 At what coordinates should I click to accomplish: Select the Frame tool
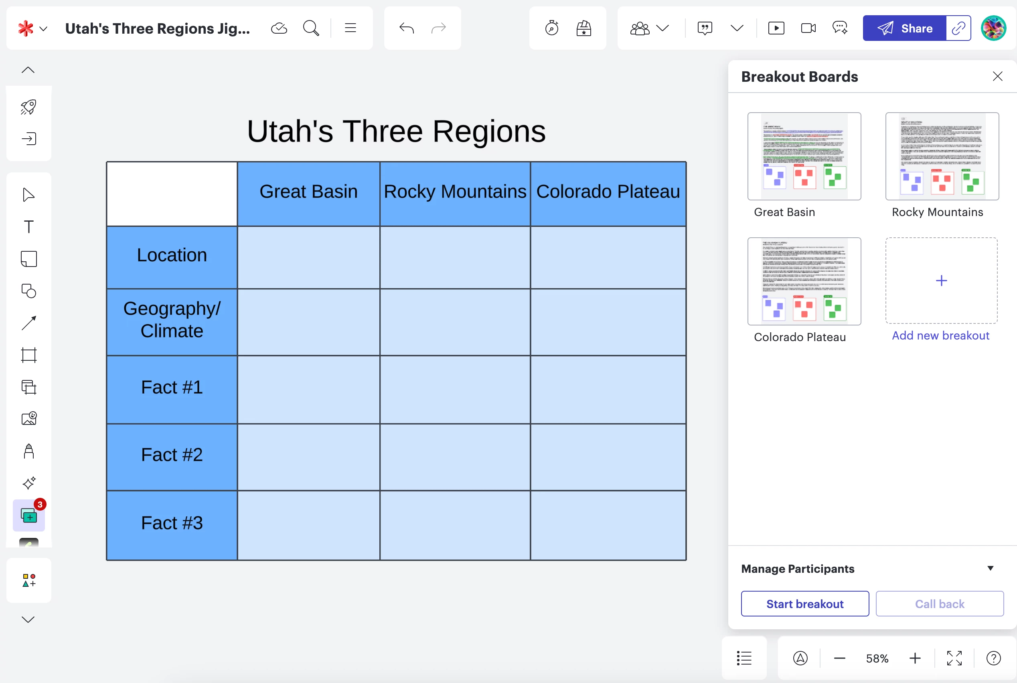pos(29,355)
